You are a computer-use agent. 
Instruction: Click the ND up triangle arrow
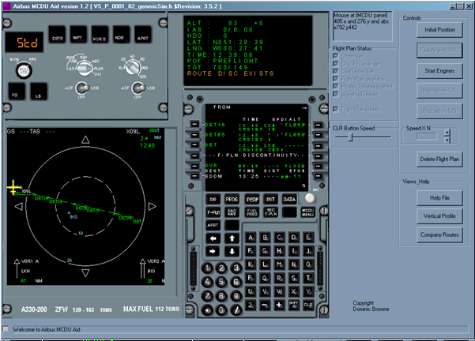click(x=85, y=140)
